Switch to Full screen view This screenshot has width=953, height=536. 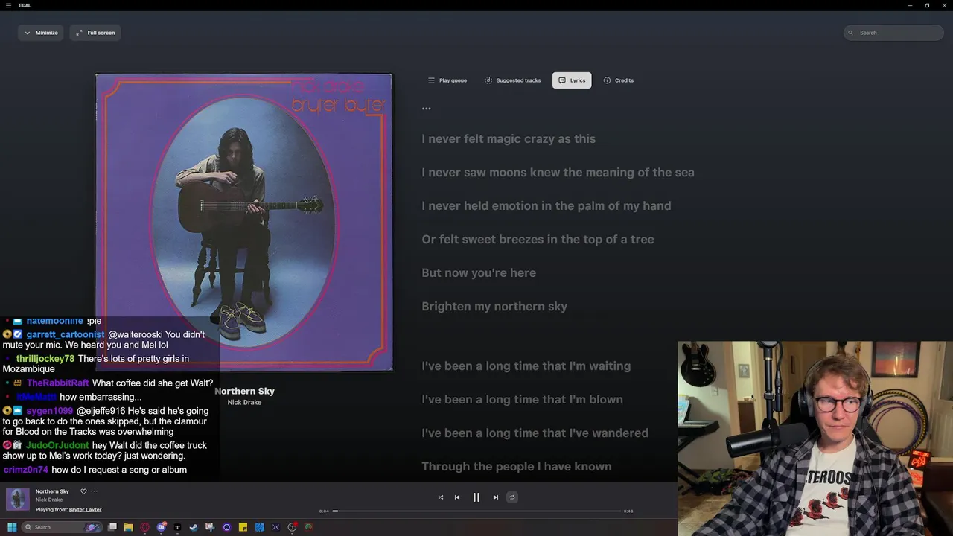click(95, 33)
